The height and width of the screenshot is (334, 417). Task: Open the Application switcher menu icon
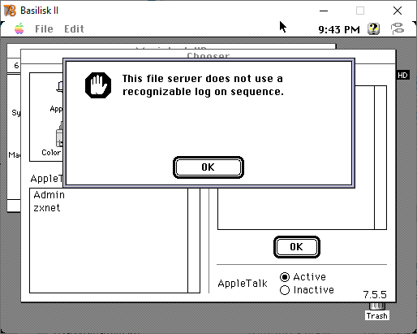(398, 28)
